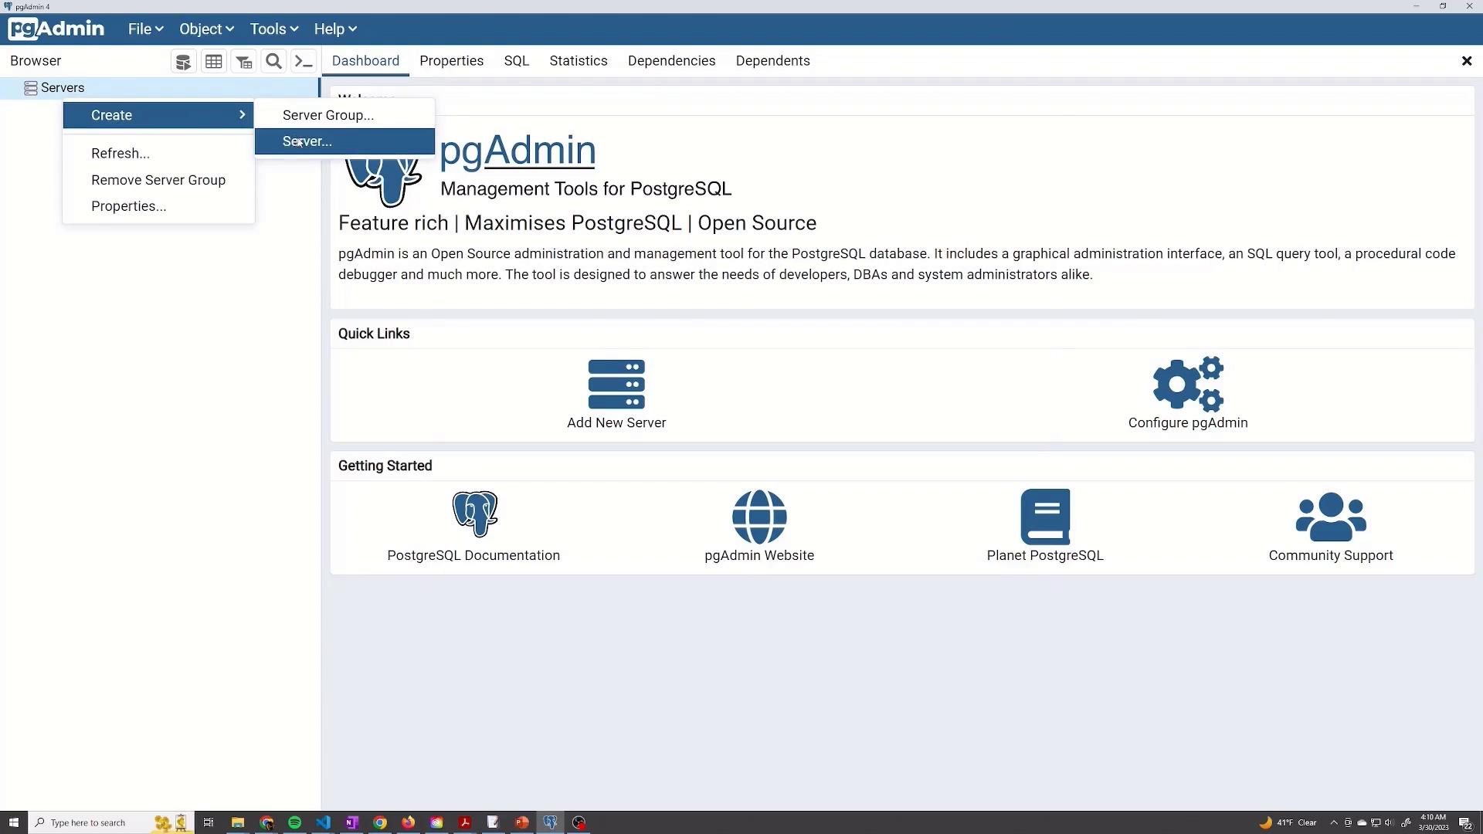The height and width of the screenshot is (834, 1483).
Task: Open the File dropdown menu
Action: 145,29
